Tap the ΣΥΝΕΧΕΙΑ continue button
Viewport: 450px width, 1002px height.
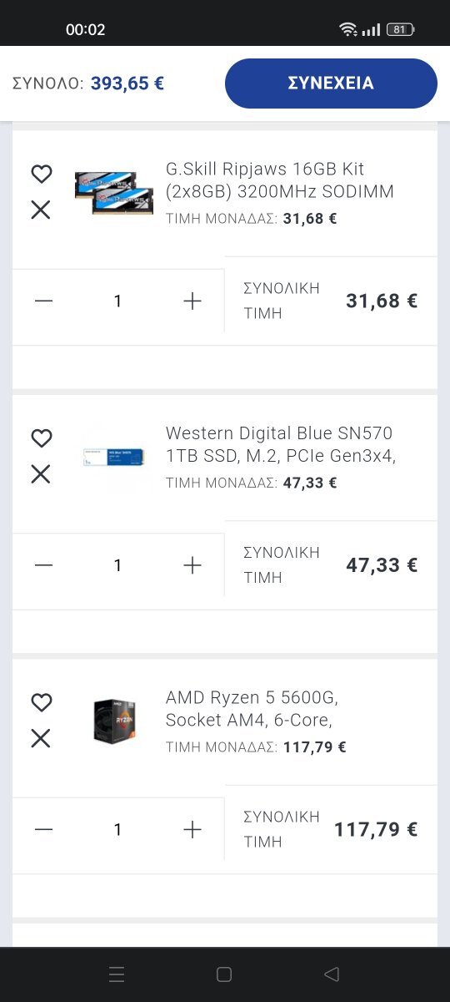[x=331, y=83]
